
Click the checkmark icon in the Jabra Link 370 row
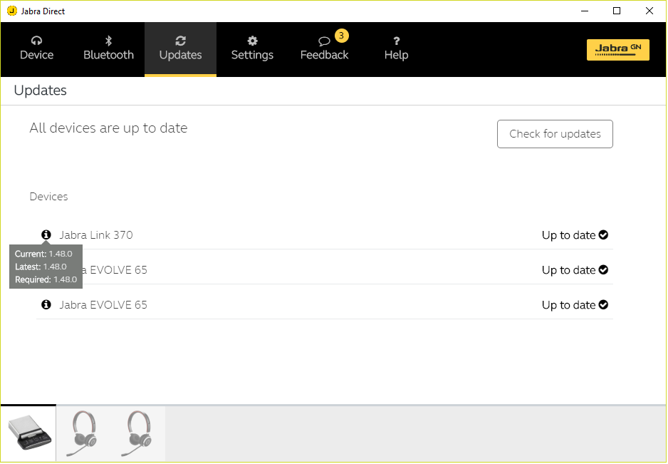point(603,235)
